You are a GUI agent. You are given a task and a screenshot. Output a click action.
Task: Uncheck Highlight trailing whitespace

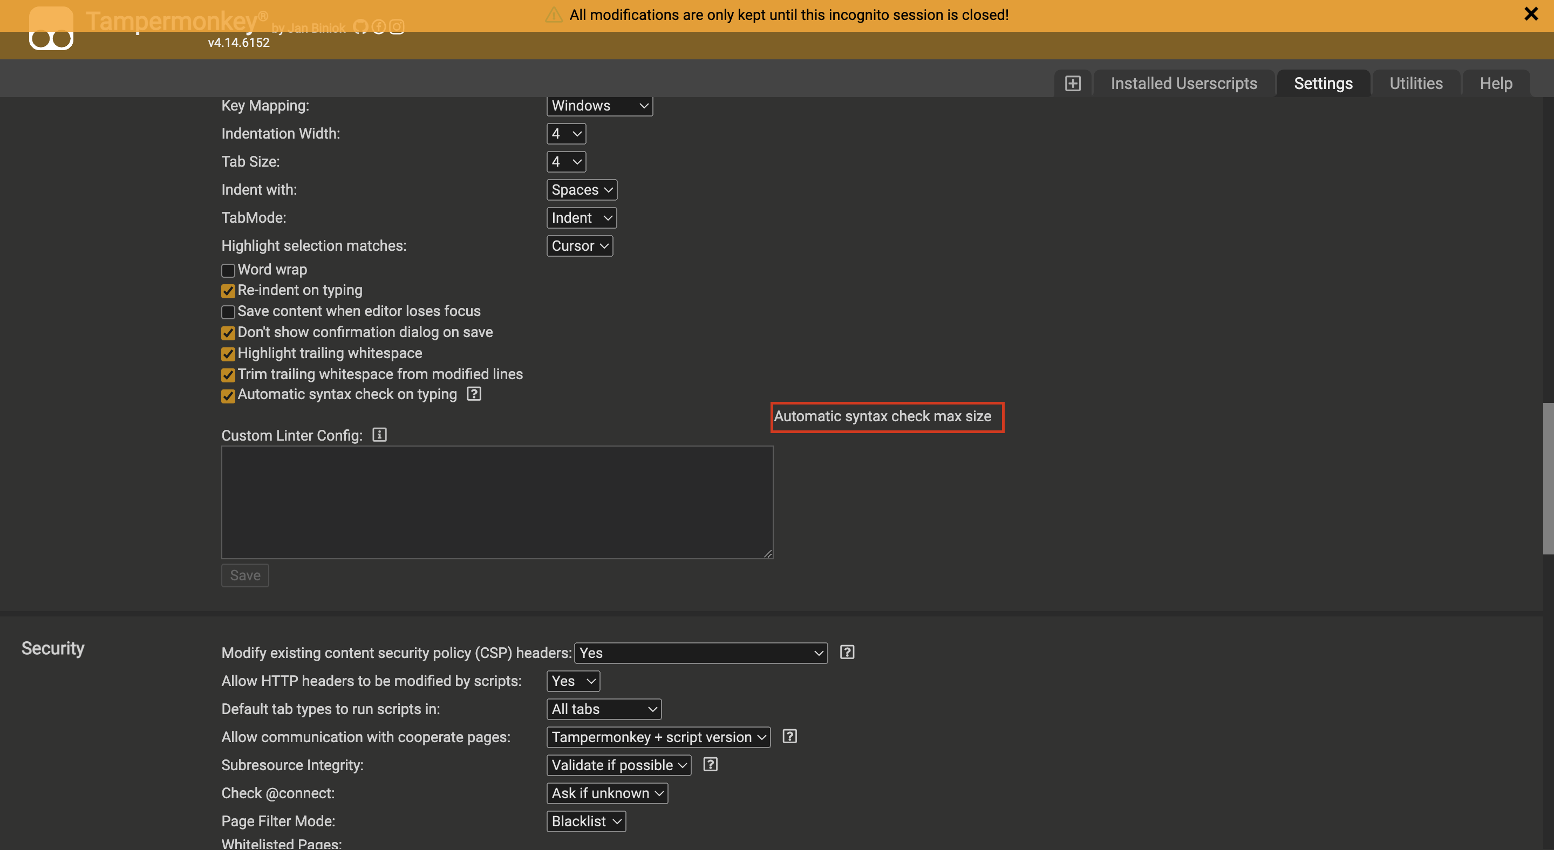pyautogui.click(x=228, y=354)
